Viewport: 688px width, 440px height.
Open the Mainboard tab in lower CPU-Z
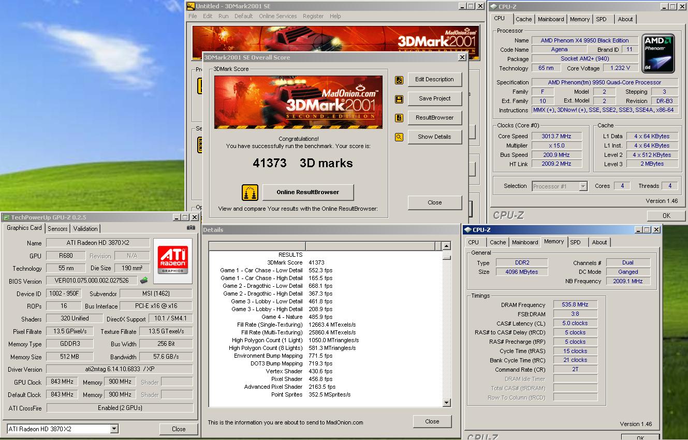(525, 242)
